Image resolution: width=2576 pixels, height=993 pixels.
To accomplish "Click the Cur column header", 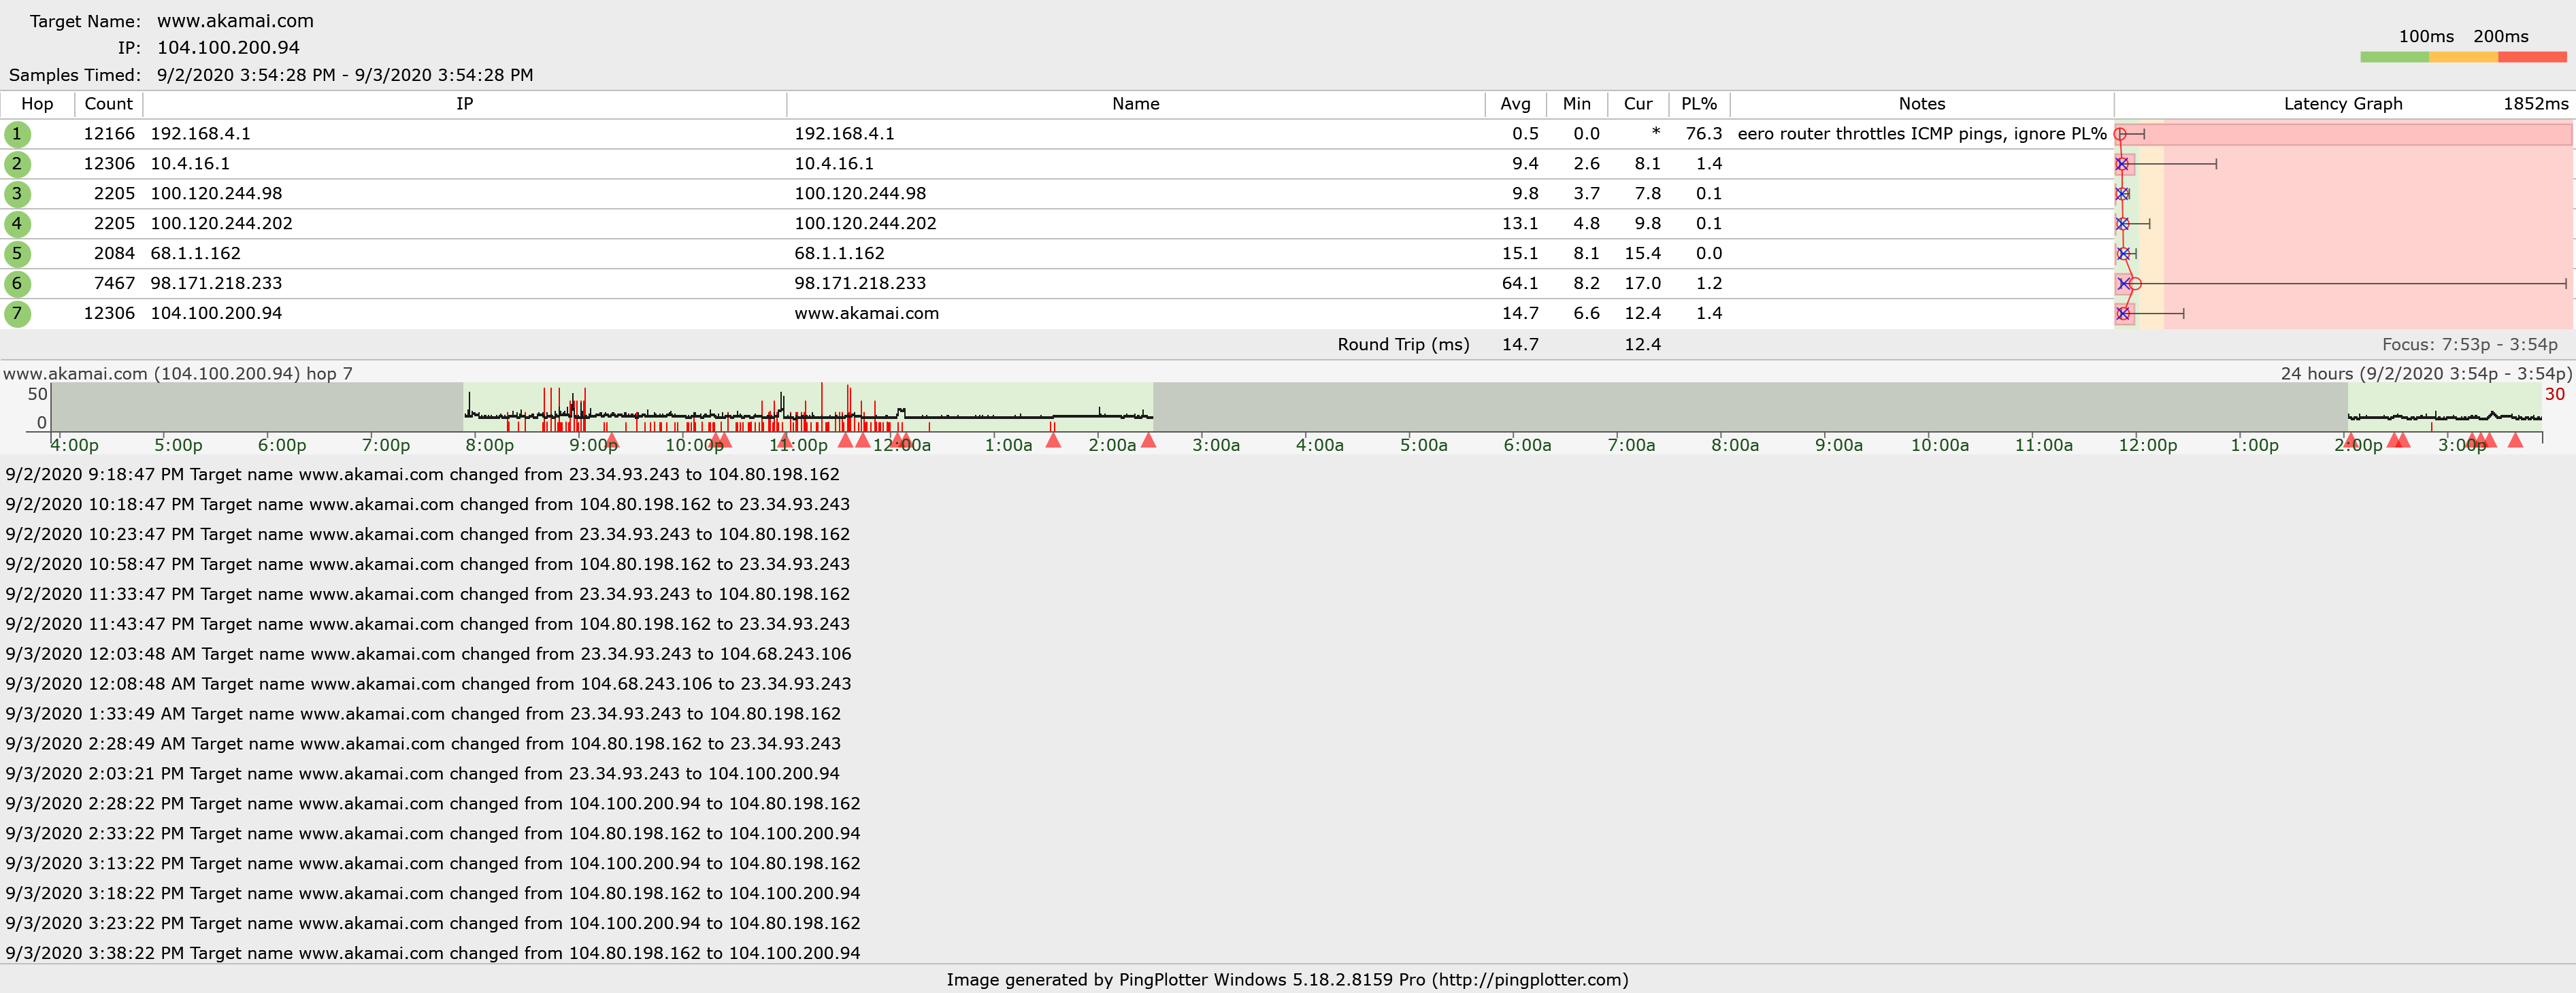I will 1638,104.
